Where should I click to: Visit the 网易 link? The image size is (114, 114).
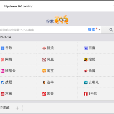(9, 60)
